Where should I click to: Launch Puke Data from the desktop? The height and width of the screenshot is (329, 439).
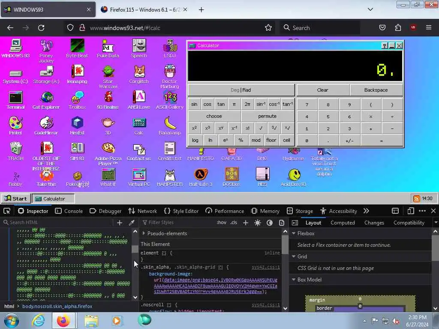pos(108,49)
